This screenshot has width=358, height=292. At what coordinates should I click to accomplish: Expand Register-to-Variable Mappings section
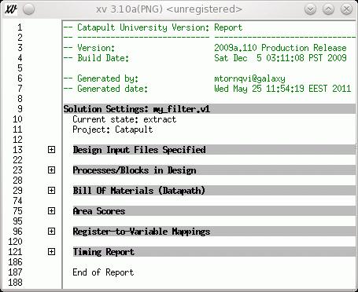(51, 232)
